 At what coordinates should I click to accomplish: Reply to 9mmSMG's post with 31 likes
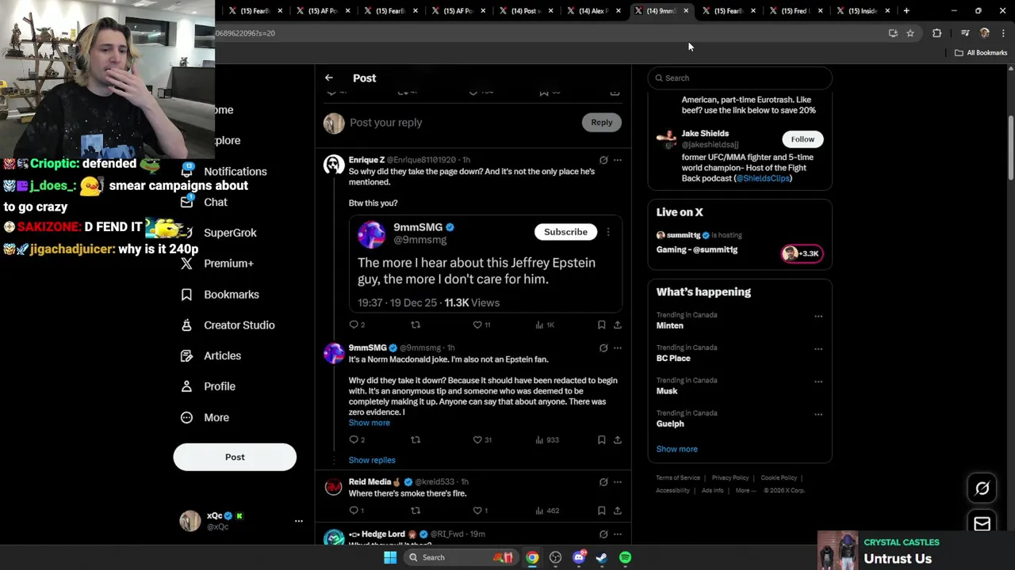pyautogui.click(x=354, y=439)
